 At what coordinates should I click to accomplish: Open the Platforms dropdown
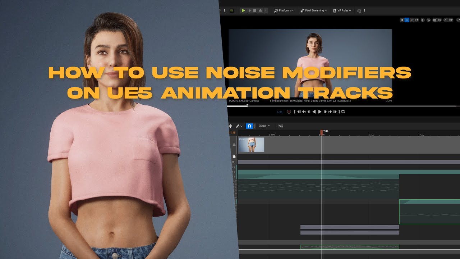pyautogui.click(x=284, y=10)
